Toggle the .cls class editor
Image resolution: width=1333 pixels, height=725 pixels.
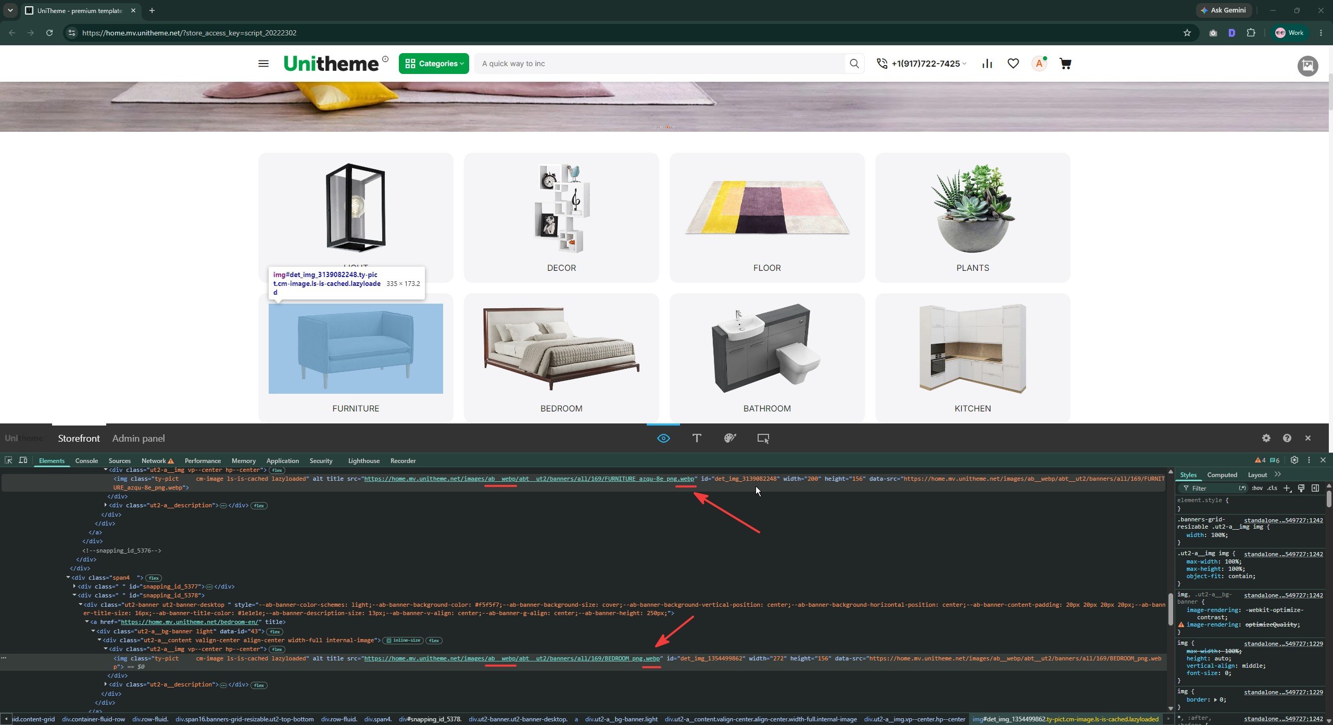point(1272,488)
